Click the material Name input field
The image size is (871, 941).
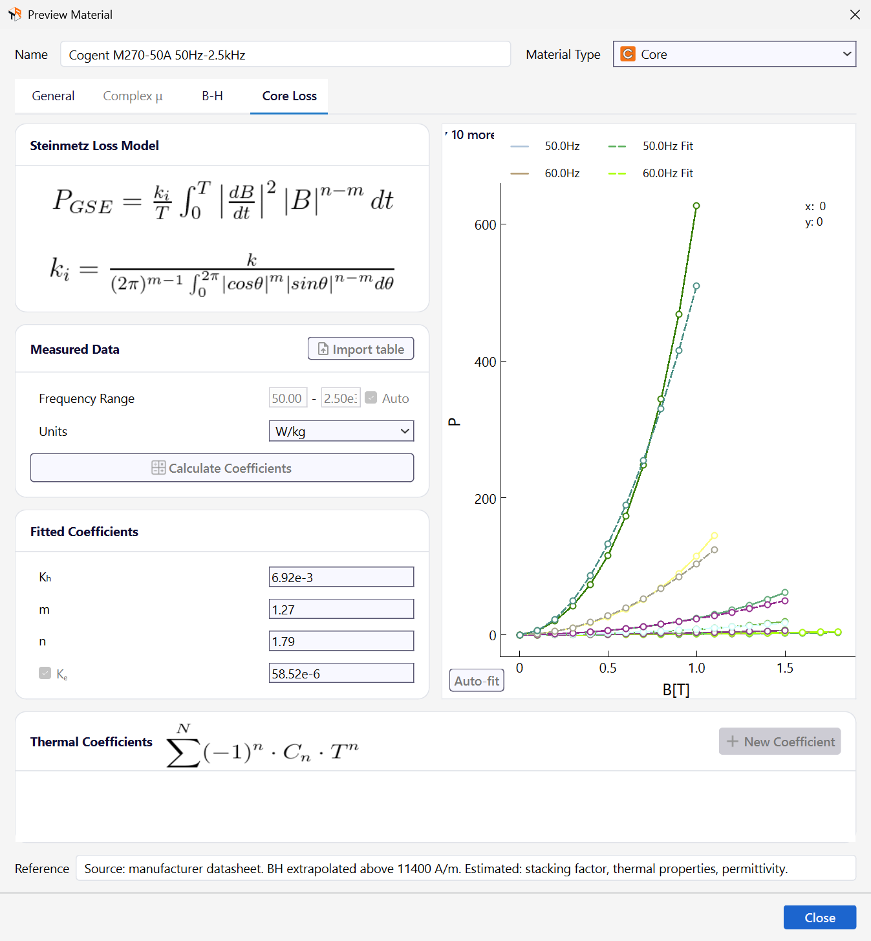pos(285,54)
